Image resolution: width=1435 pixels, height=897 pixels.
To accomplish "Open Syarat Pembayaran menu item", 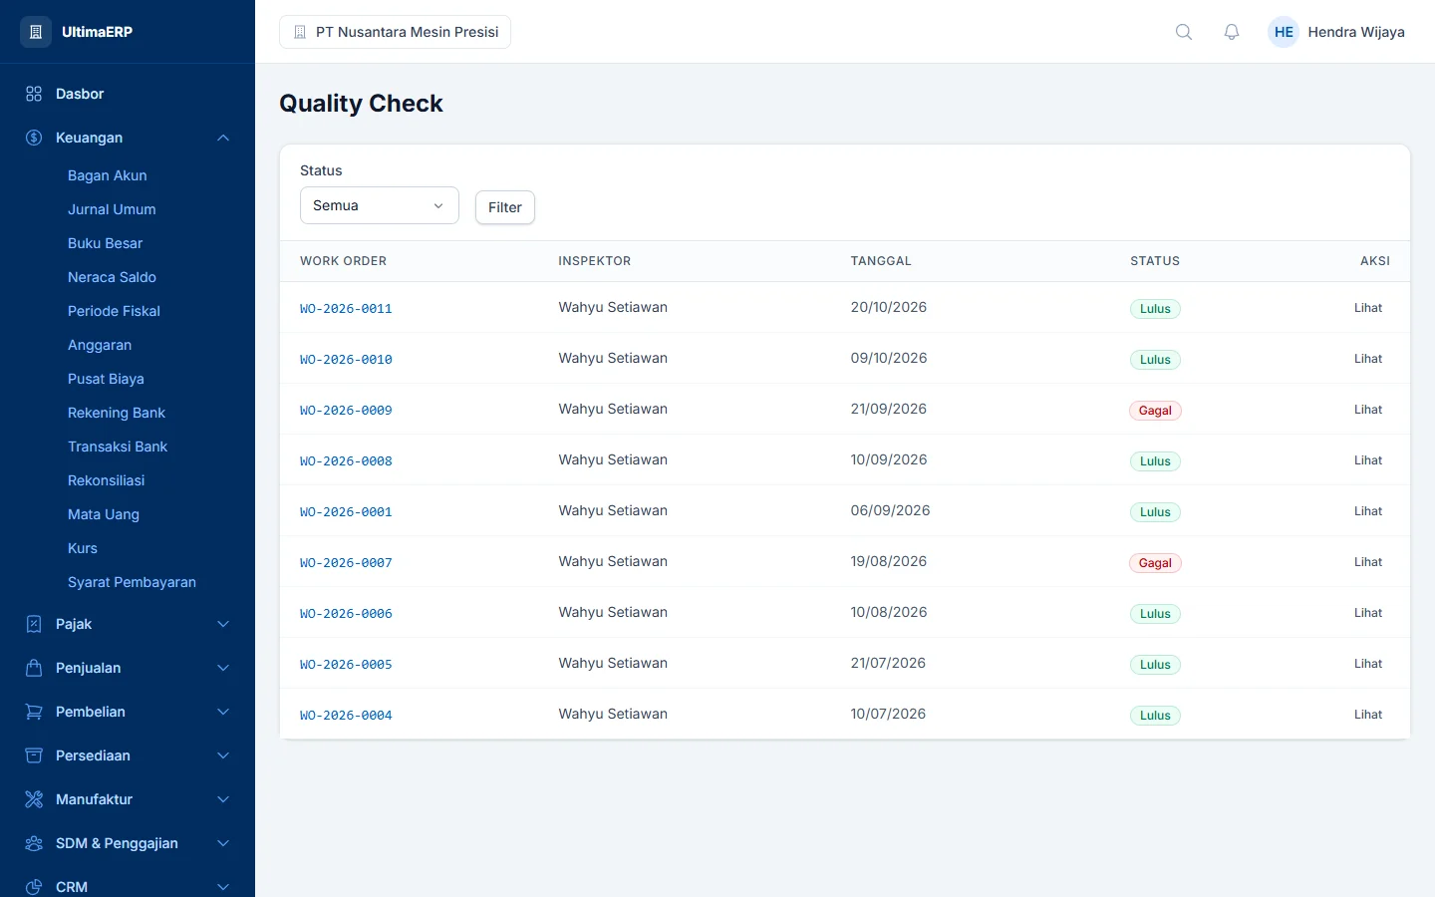I will 132,582.
